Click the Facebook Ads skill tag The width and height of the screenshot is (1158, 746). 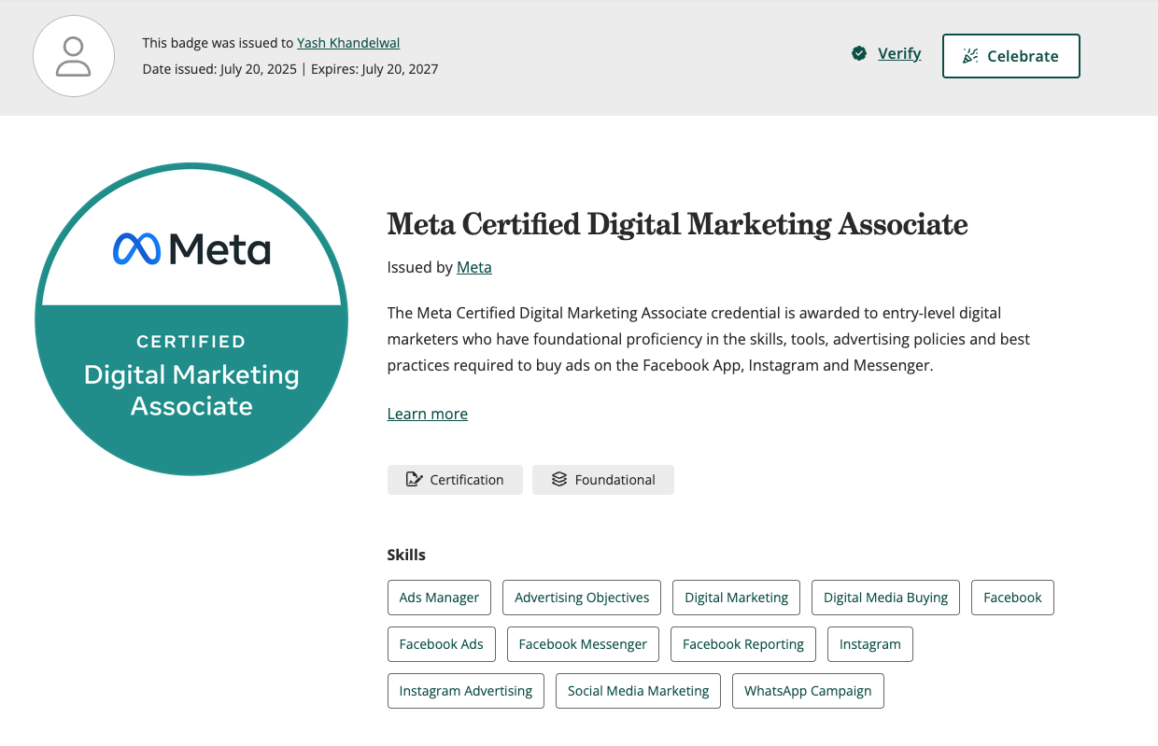(441, 644)
